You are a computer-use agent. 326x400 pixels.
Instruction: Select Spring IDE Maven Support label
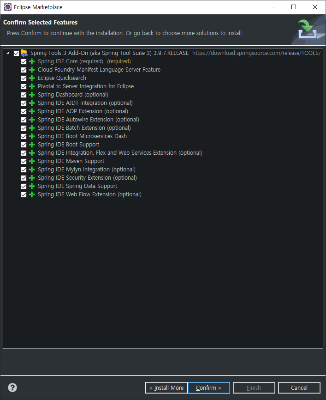point(71,161)
